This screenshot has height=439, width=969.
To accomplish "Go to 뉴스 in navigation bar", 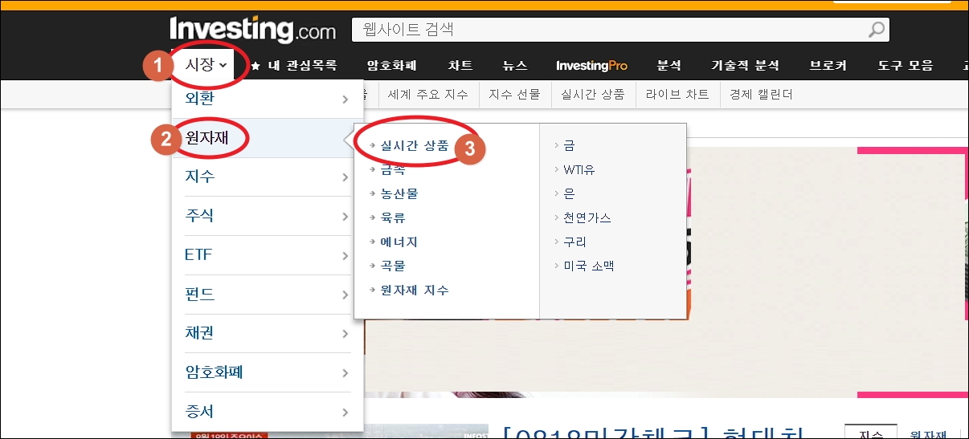I will point(515,66).
